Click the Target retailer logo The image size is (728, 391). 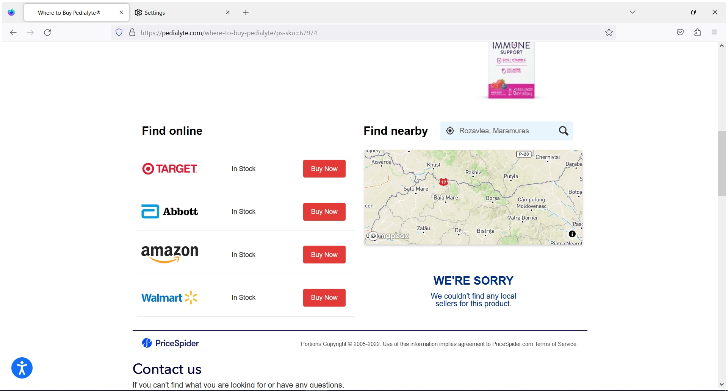click(x=169, y=168)
